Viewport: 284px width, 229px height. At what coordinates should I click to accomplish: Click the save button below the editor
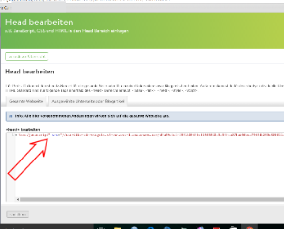[x=18, y=214]
